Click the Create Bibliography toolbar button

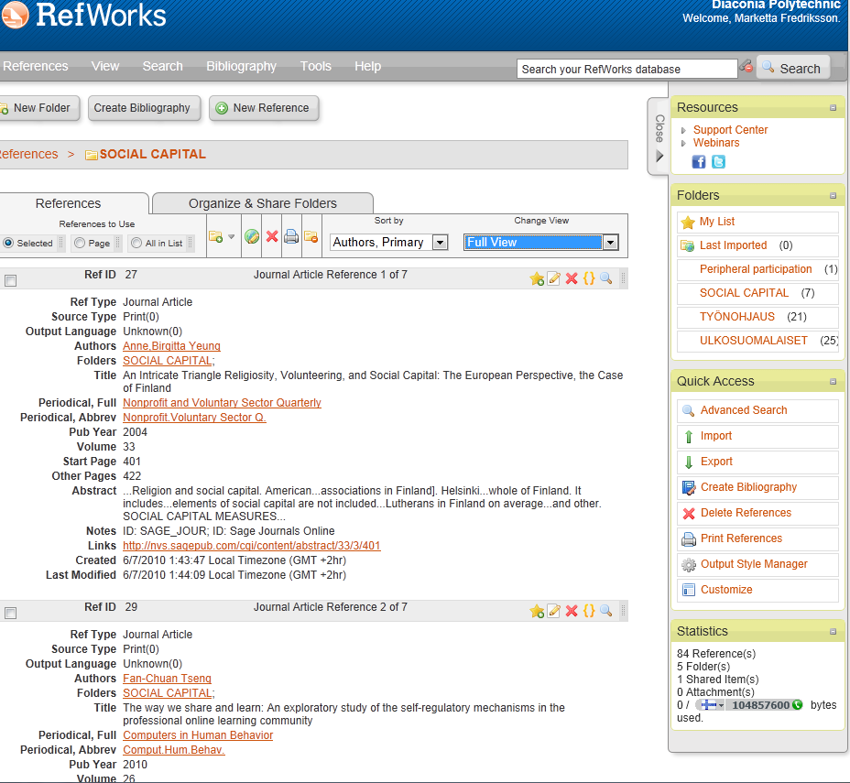142,108
